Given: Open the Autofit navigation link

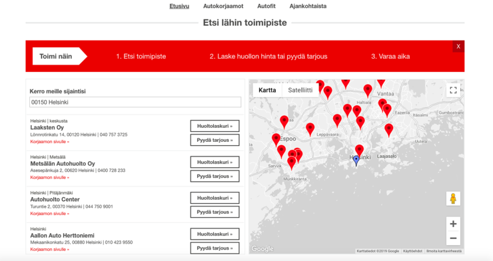Looking at the screenshot, I should tap(266, 6).
